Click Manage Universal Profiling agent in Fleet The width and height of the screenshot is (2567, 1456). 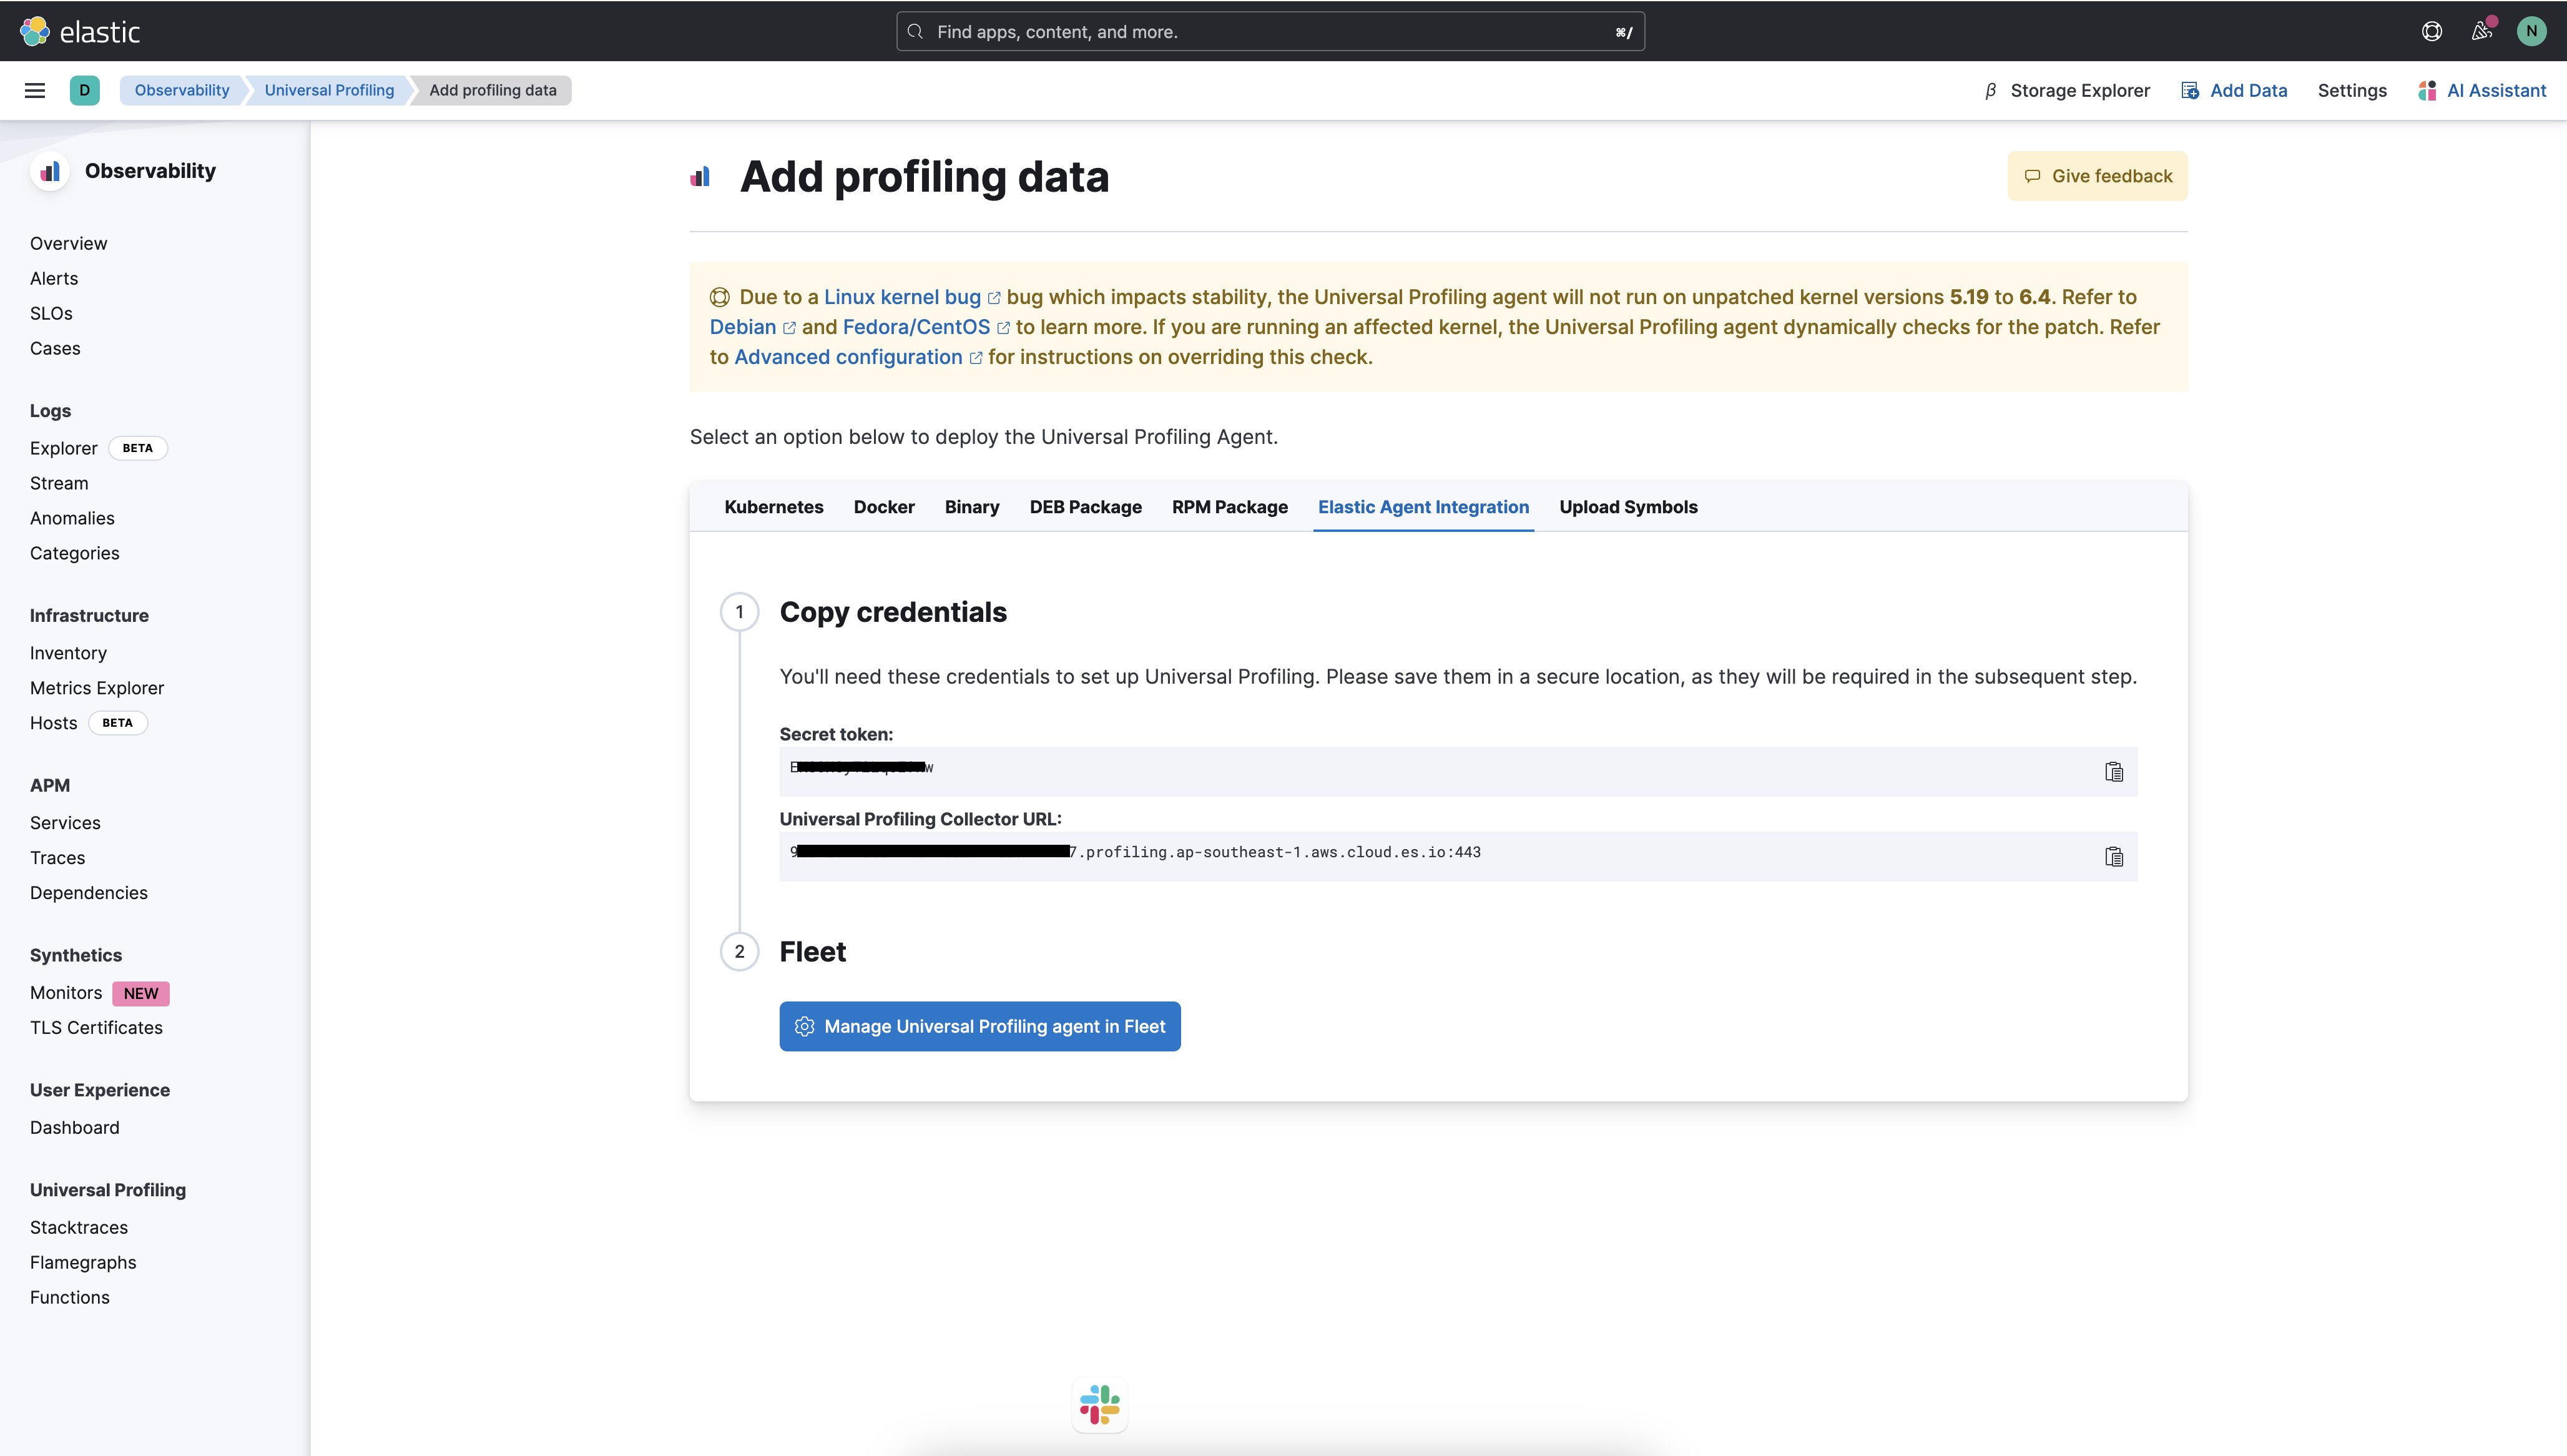(x=979, y=1026)
